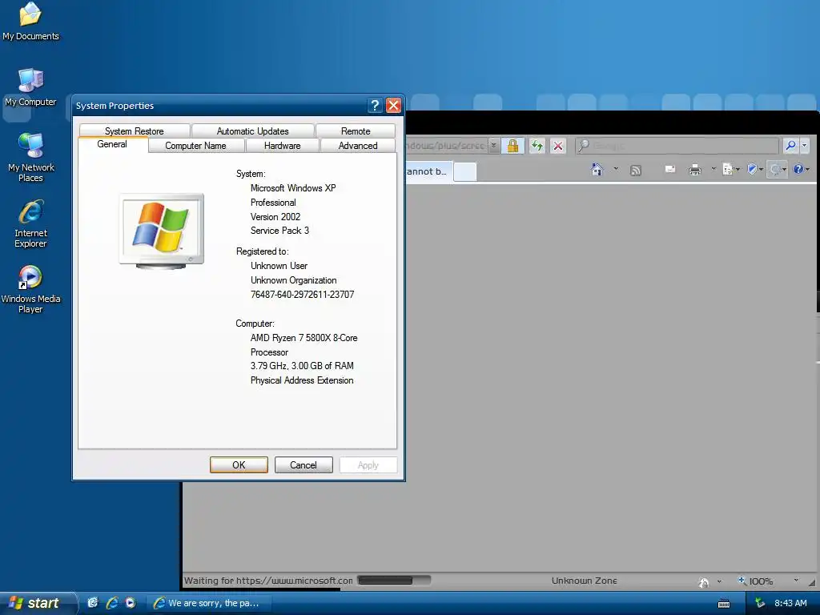
Task: Click the product ID '76487-640-2972611-23707'
Action: pyautogui.click(x=302, y=295)
